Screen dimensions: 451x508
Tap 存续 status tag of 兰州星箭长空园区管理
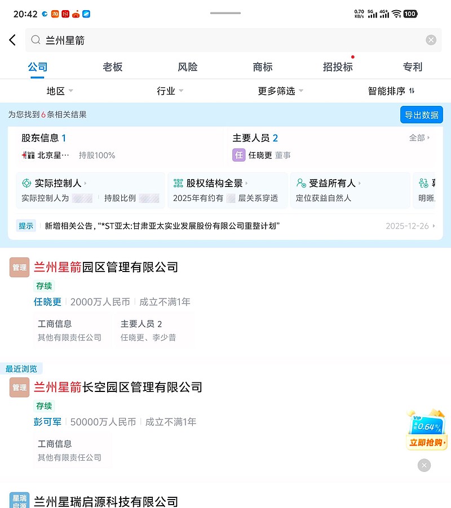coord(44,406)
